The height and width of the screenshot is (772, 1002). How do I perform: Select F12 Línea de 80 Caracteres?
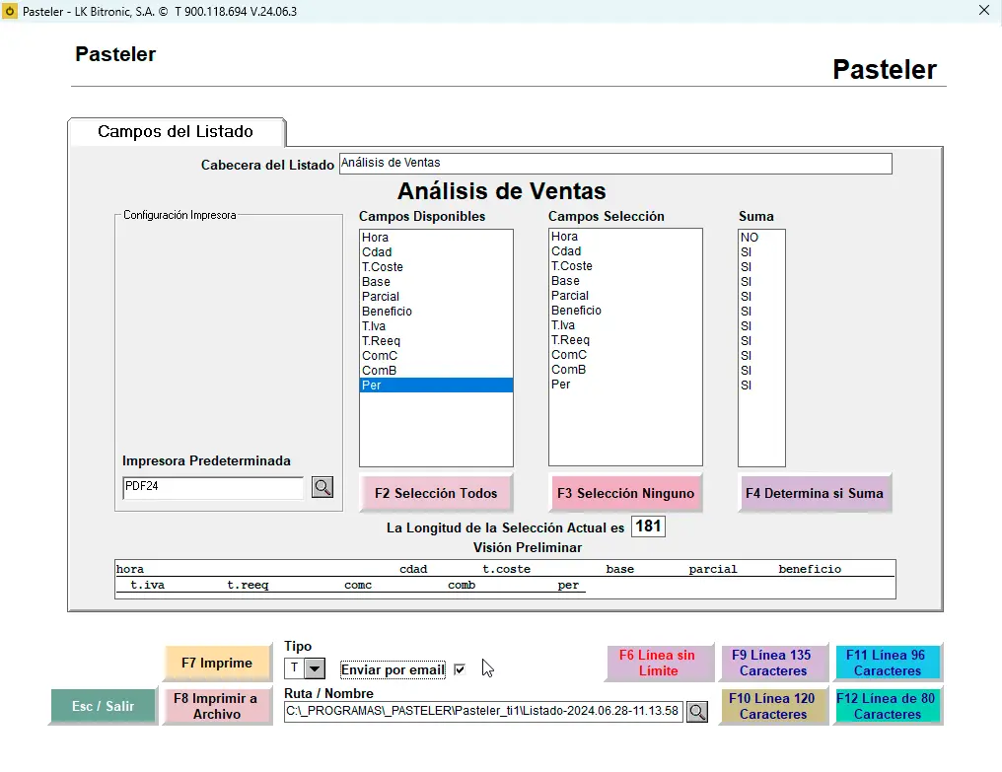pos(887,706)
